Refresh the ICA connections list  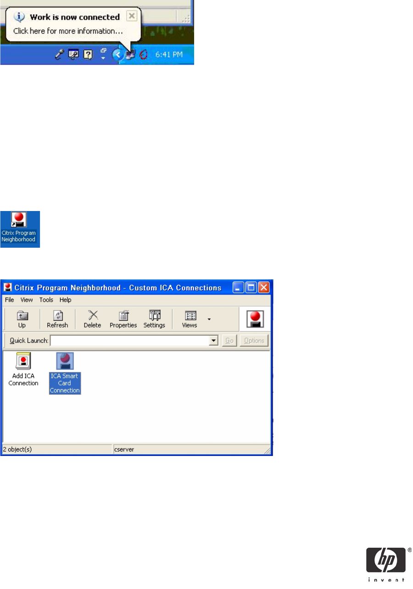click(x=57, y=319)
